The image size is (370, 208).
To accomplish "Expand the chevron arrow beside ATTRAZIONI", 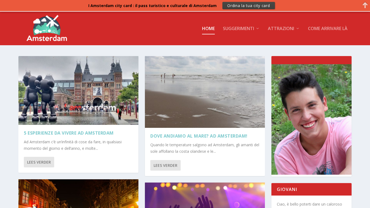I will [298, 28].
